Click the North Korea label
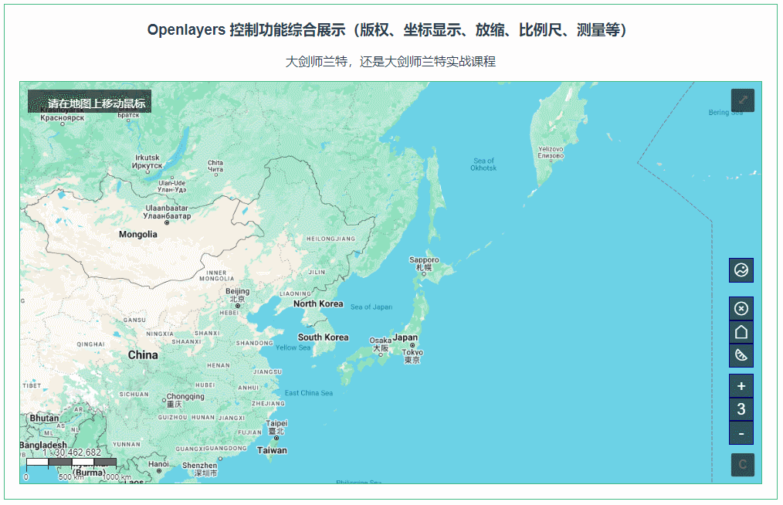 [318, 303]
